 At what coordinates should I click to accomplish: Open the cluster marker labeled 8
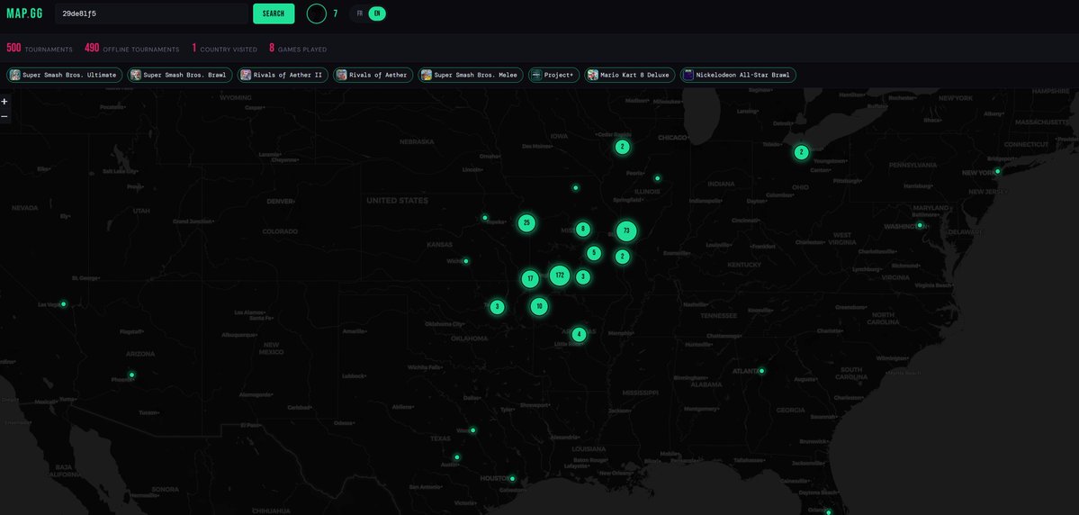(x=583, y=229)
